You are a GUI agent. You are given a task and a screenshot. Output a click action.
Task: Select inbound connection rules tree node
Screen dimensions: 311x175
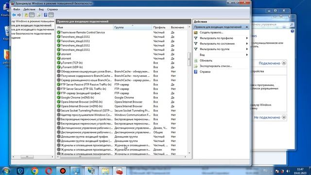click(x=31, y=25)
